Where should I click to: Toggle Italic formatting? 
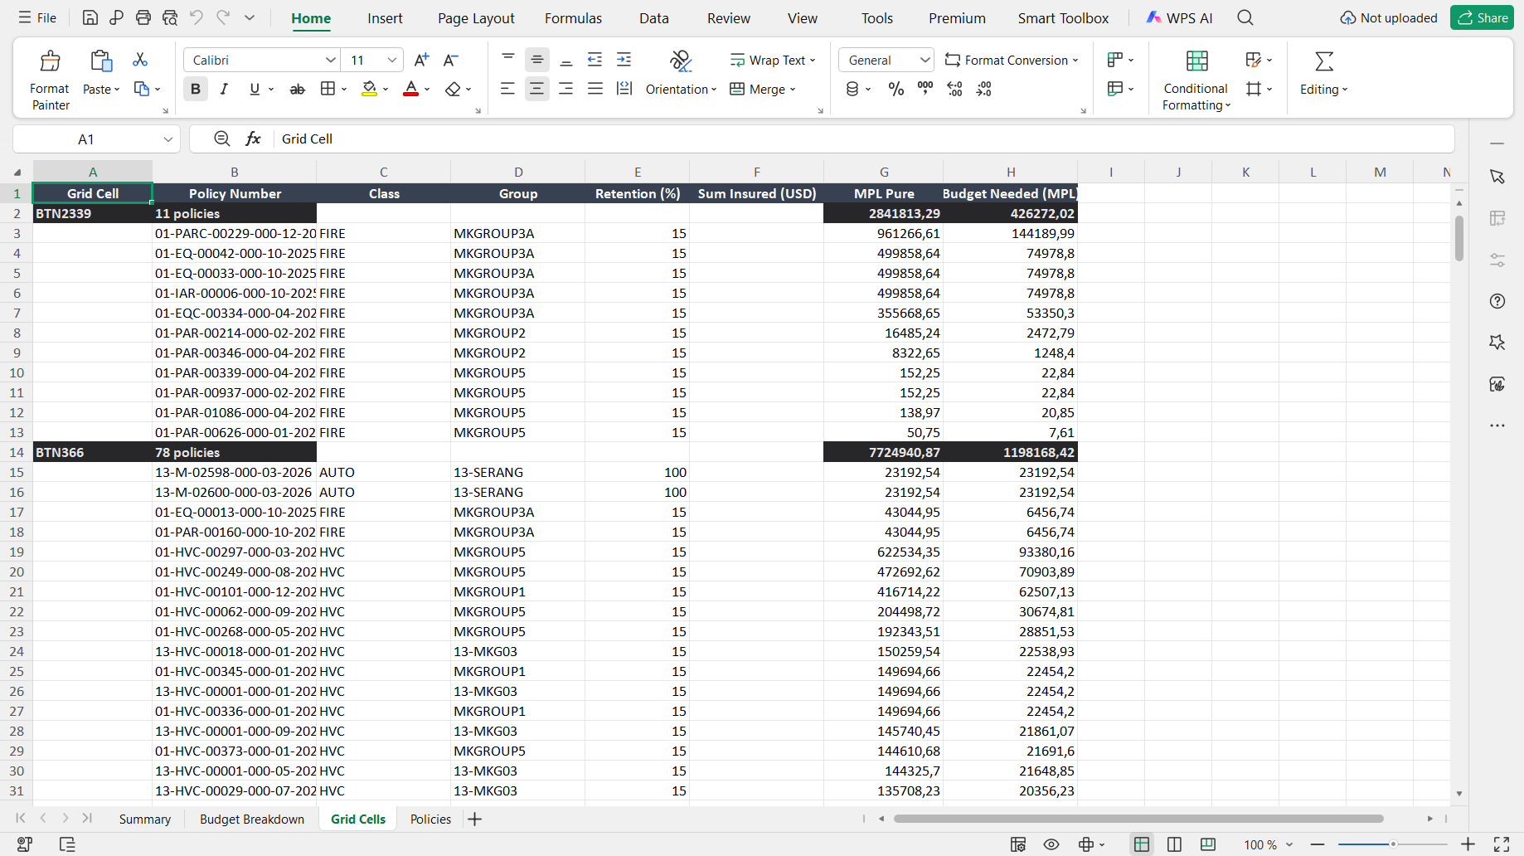(x=224, y=89)
